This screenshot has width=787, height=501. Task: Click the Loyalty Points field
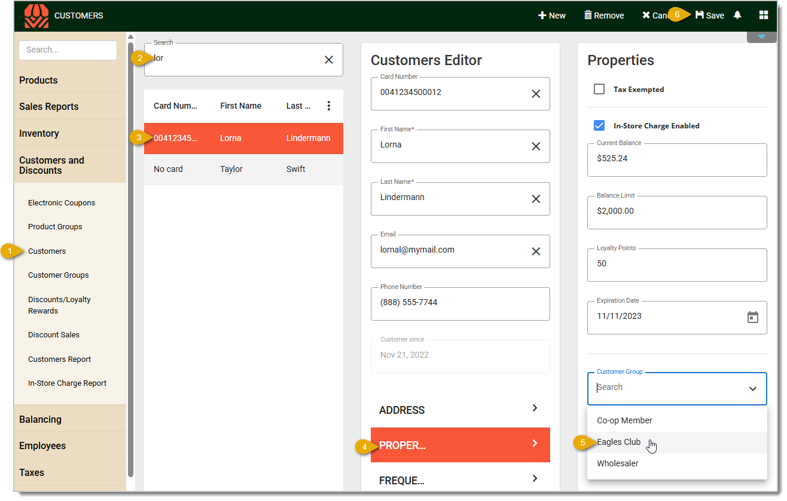(677, 265)
